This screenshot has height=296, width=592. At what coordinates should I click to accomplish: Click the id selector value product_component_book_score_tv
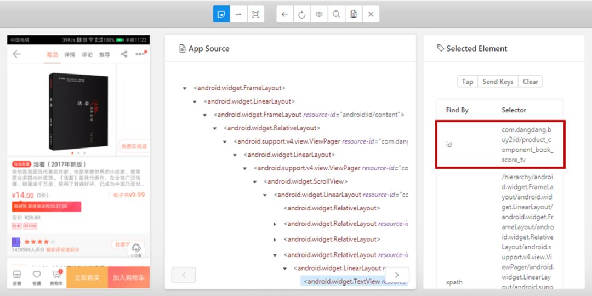[527, 145]
